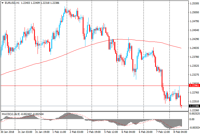Open the chart menu triangle beside EURUSD,H1
This screenshot has height=135, width=200.
[2, 3]
